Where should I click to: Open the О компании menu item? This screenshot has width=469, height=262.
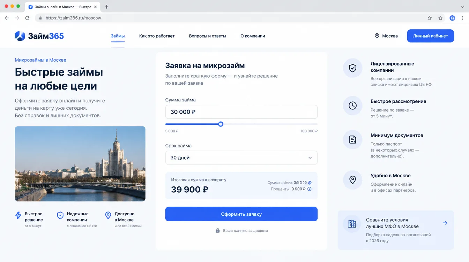tap(253, 36)
